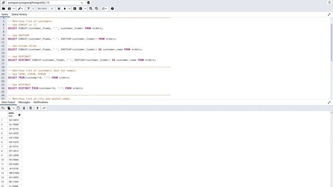Download results with the save-to-file icon

tap(37, 108)
